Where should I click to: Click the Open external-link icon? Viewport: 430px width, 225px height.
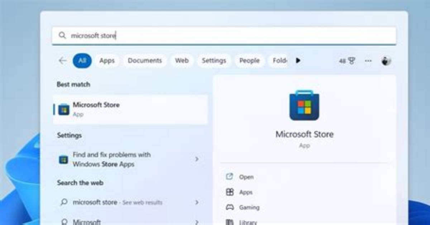pos(229,176)
